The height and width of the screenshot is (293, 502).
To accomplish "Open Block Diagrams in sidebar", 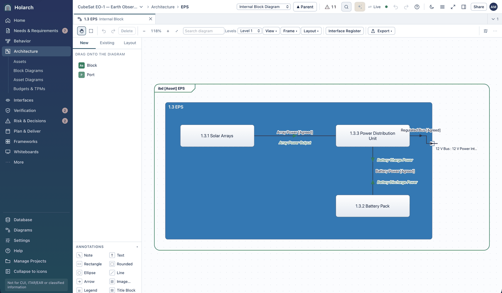I will 28,71.
